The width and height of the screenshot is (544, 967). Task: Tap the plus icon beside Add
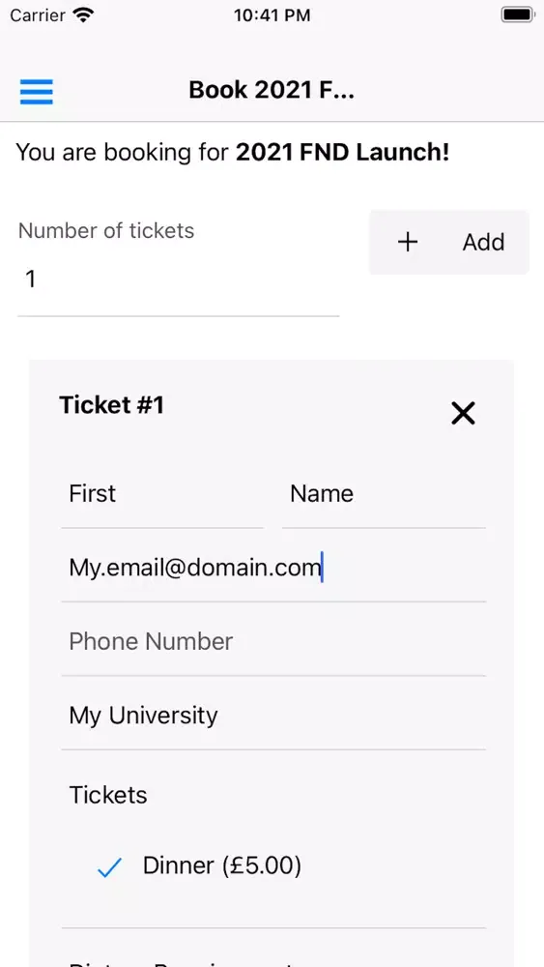click(408, 243)
